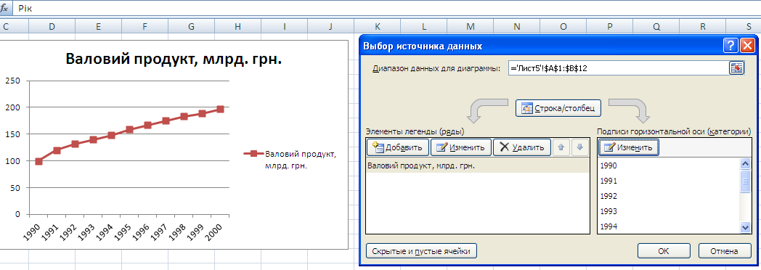This screenshot has height=270, width=761.
Task: Select category 1990 in the axis labels list
Action: 668,165
